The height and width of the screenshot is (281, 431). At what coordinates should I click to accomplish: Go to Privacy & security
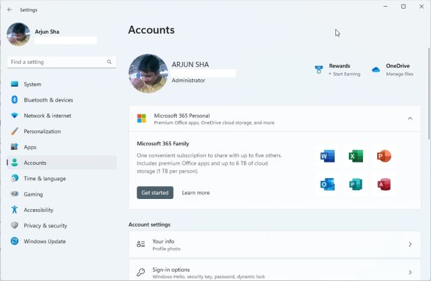click(62, 225)
